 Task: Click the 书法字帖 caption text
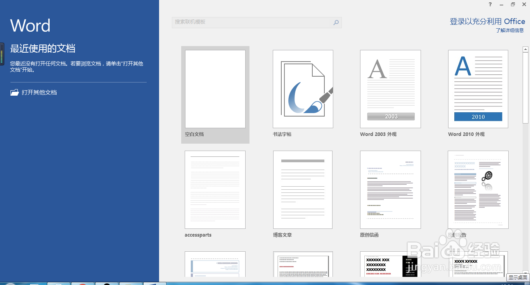coord(282,134)
